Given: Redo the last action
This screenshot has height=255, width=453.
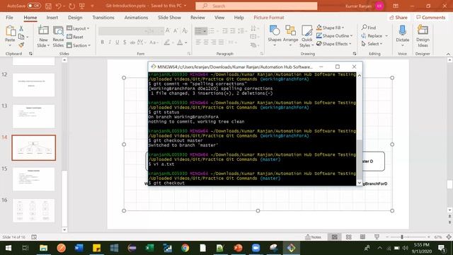Looking at the screenshot, I should [x=71, y=6].
